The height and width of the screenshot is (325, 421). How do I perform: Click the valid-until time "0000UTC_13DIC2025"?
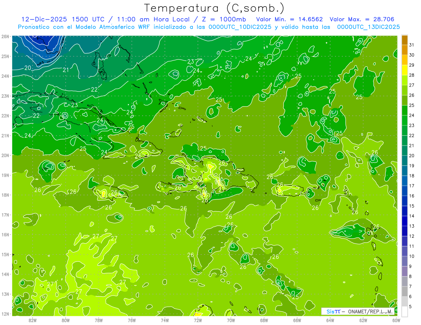[x=368, y=27]
